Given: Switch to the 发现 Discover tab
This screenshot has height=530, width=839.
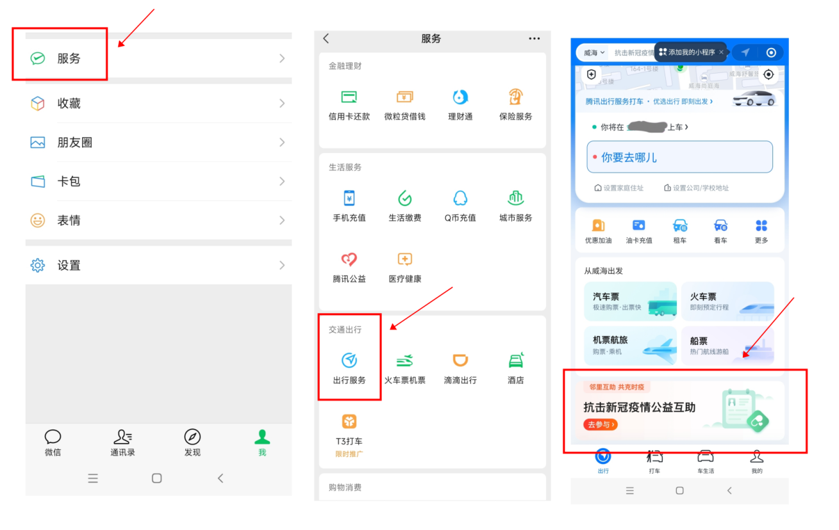Looking at the screenshot, I should (192, 442).
